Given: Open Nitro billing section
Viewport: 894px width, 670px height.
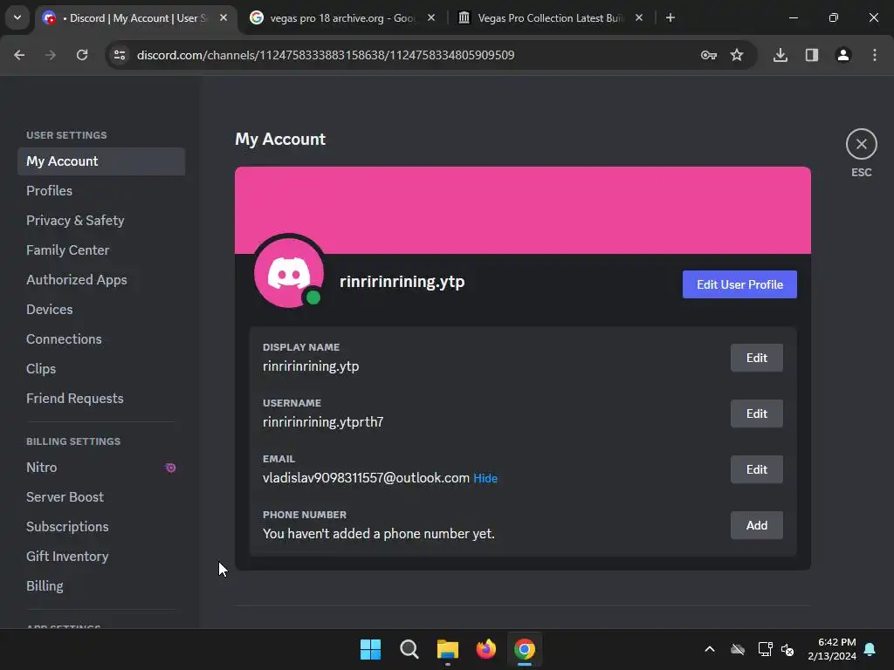Looking at the screenshot, I should point(101,468).
